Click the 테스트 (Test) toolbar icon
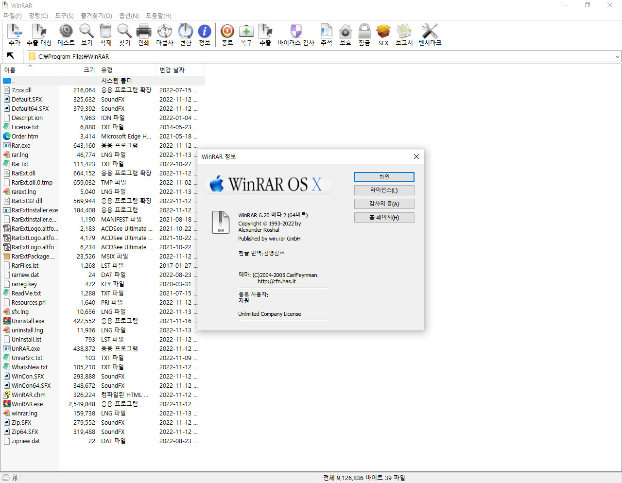 (x=66, y=31)
